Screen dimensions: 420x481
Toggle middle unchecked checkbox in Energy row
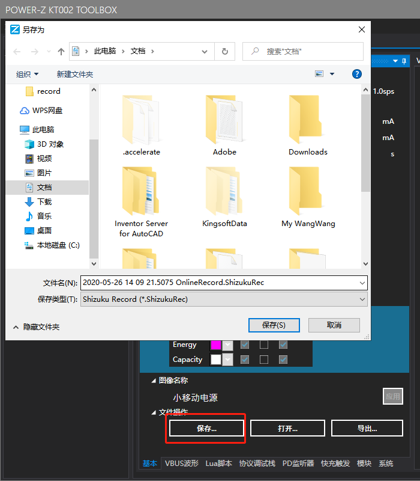pyautogui.click(x=264, y=345)
